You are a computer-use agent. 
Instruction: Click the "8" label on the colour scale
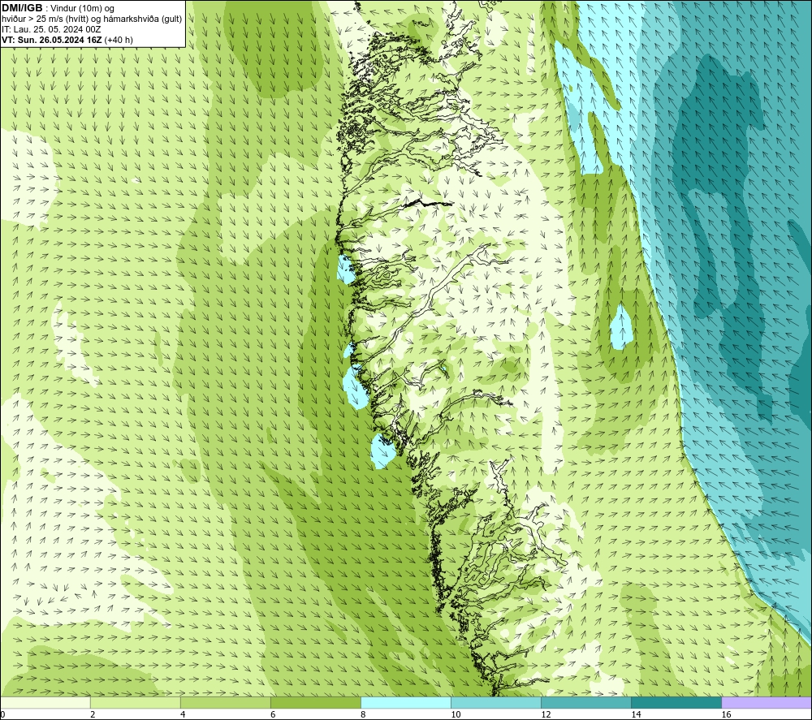tap(363, 715)
